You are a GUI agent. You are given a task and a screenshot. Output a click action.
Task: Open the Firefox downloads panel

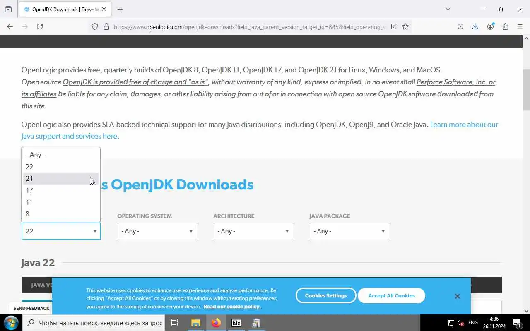coord(475,26)
